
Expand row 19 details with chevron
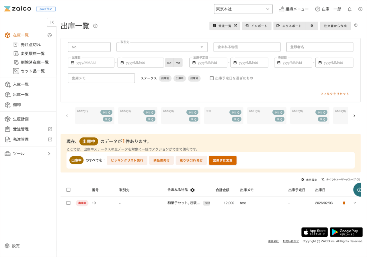[x=355, y=203]
